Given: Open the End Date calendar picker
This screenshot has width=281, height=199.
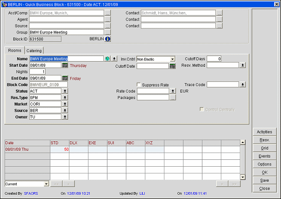Looking at the screenshot, I should (65, 78).
